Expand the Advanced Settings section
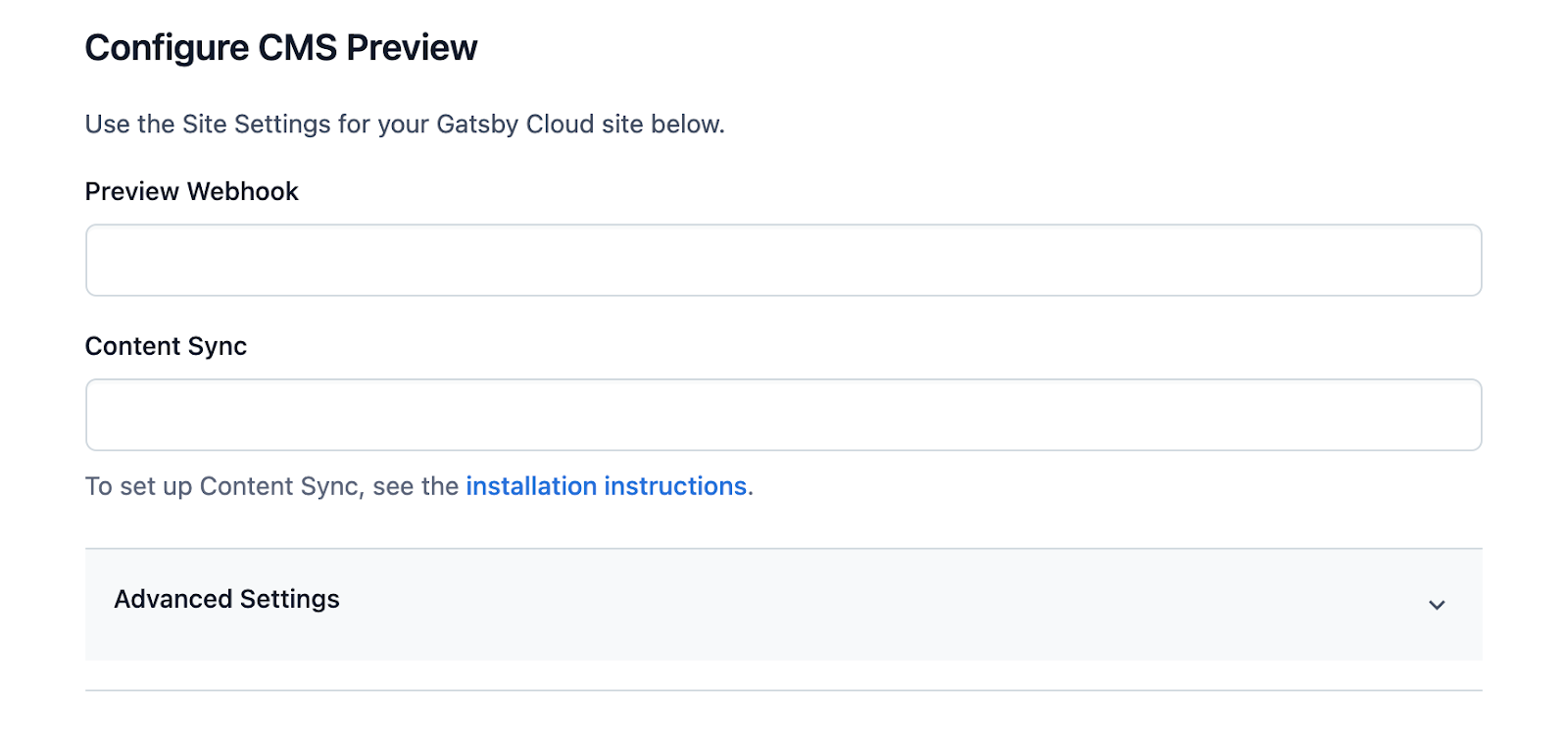Screen dimensions: 1568x746 783,604
